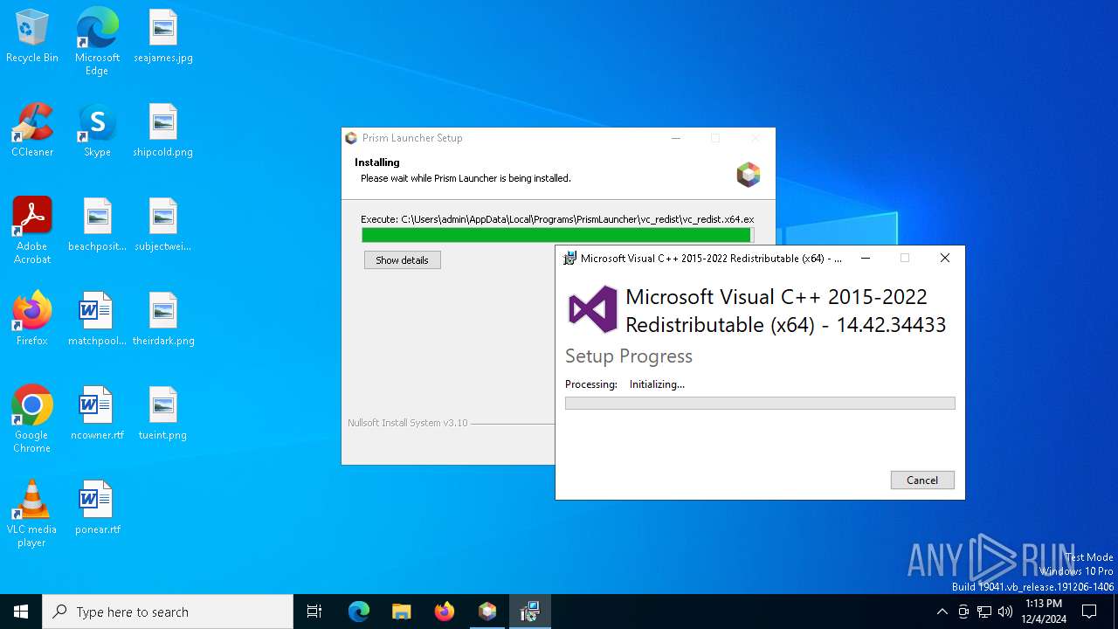
Task: Click the taskbar search box
Action: click(x=168, y=612)
